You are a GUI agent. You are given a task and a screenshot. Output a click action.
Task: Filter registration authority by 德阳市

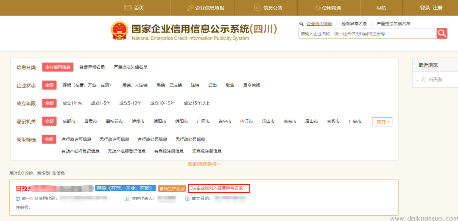tap(160, 121)
